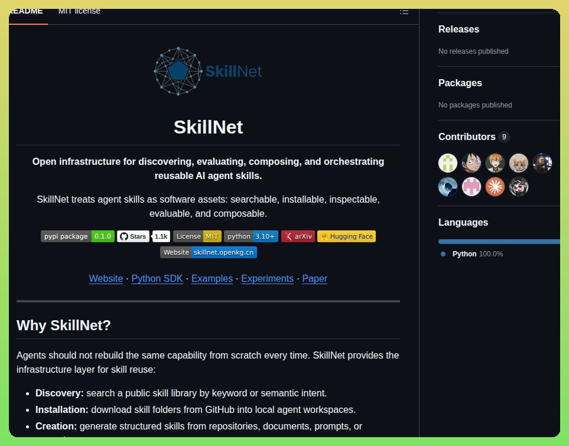Screen dimensions: 569x446
Task: Select the README tab
Action: (x=27, y=11)
